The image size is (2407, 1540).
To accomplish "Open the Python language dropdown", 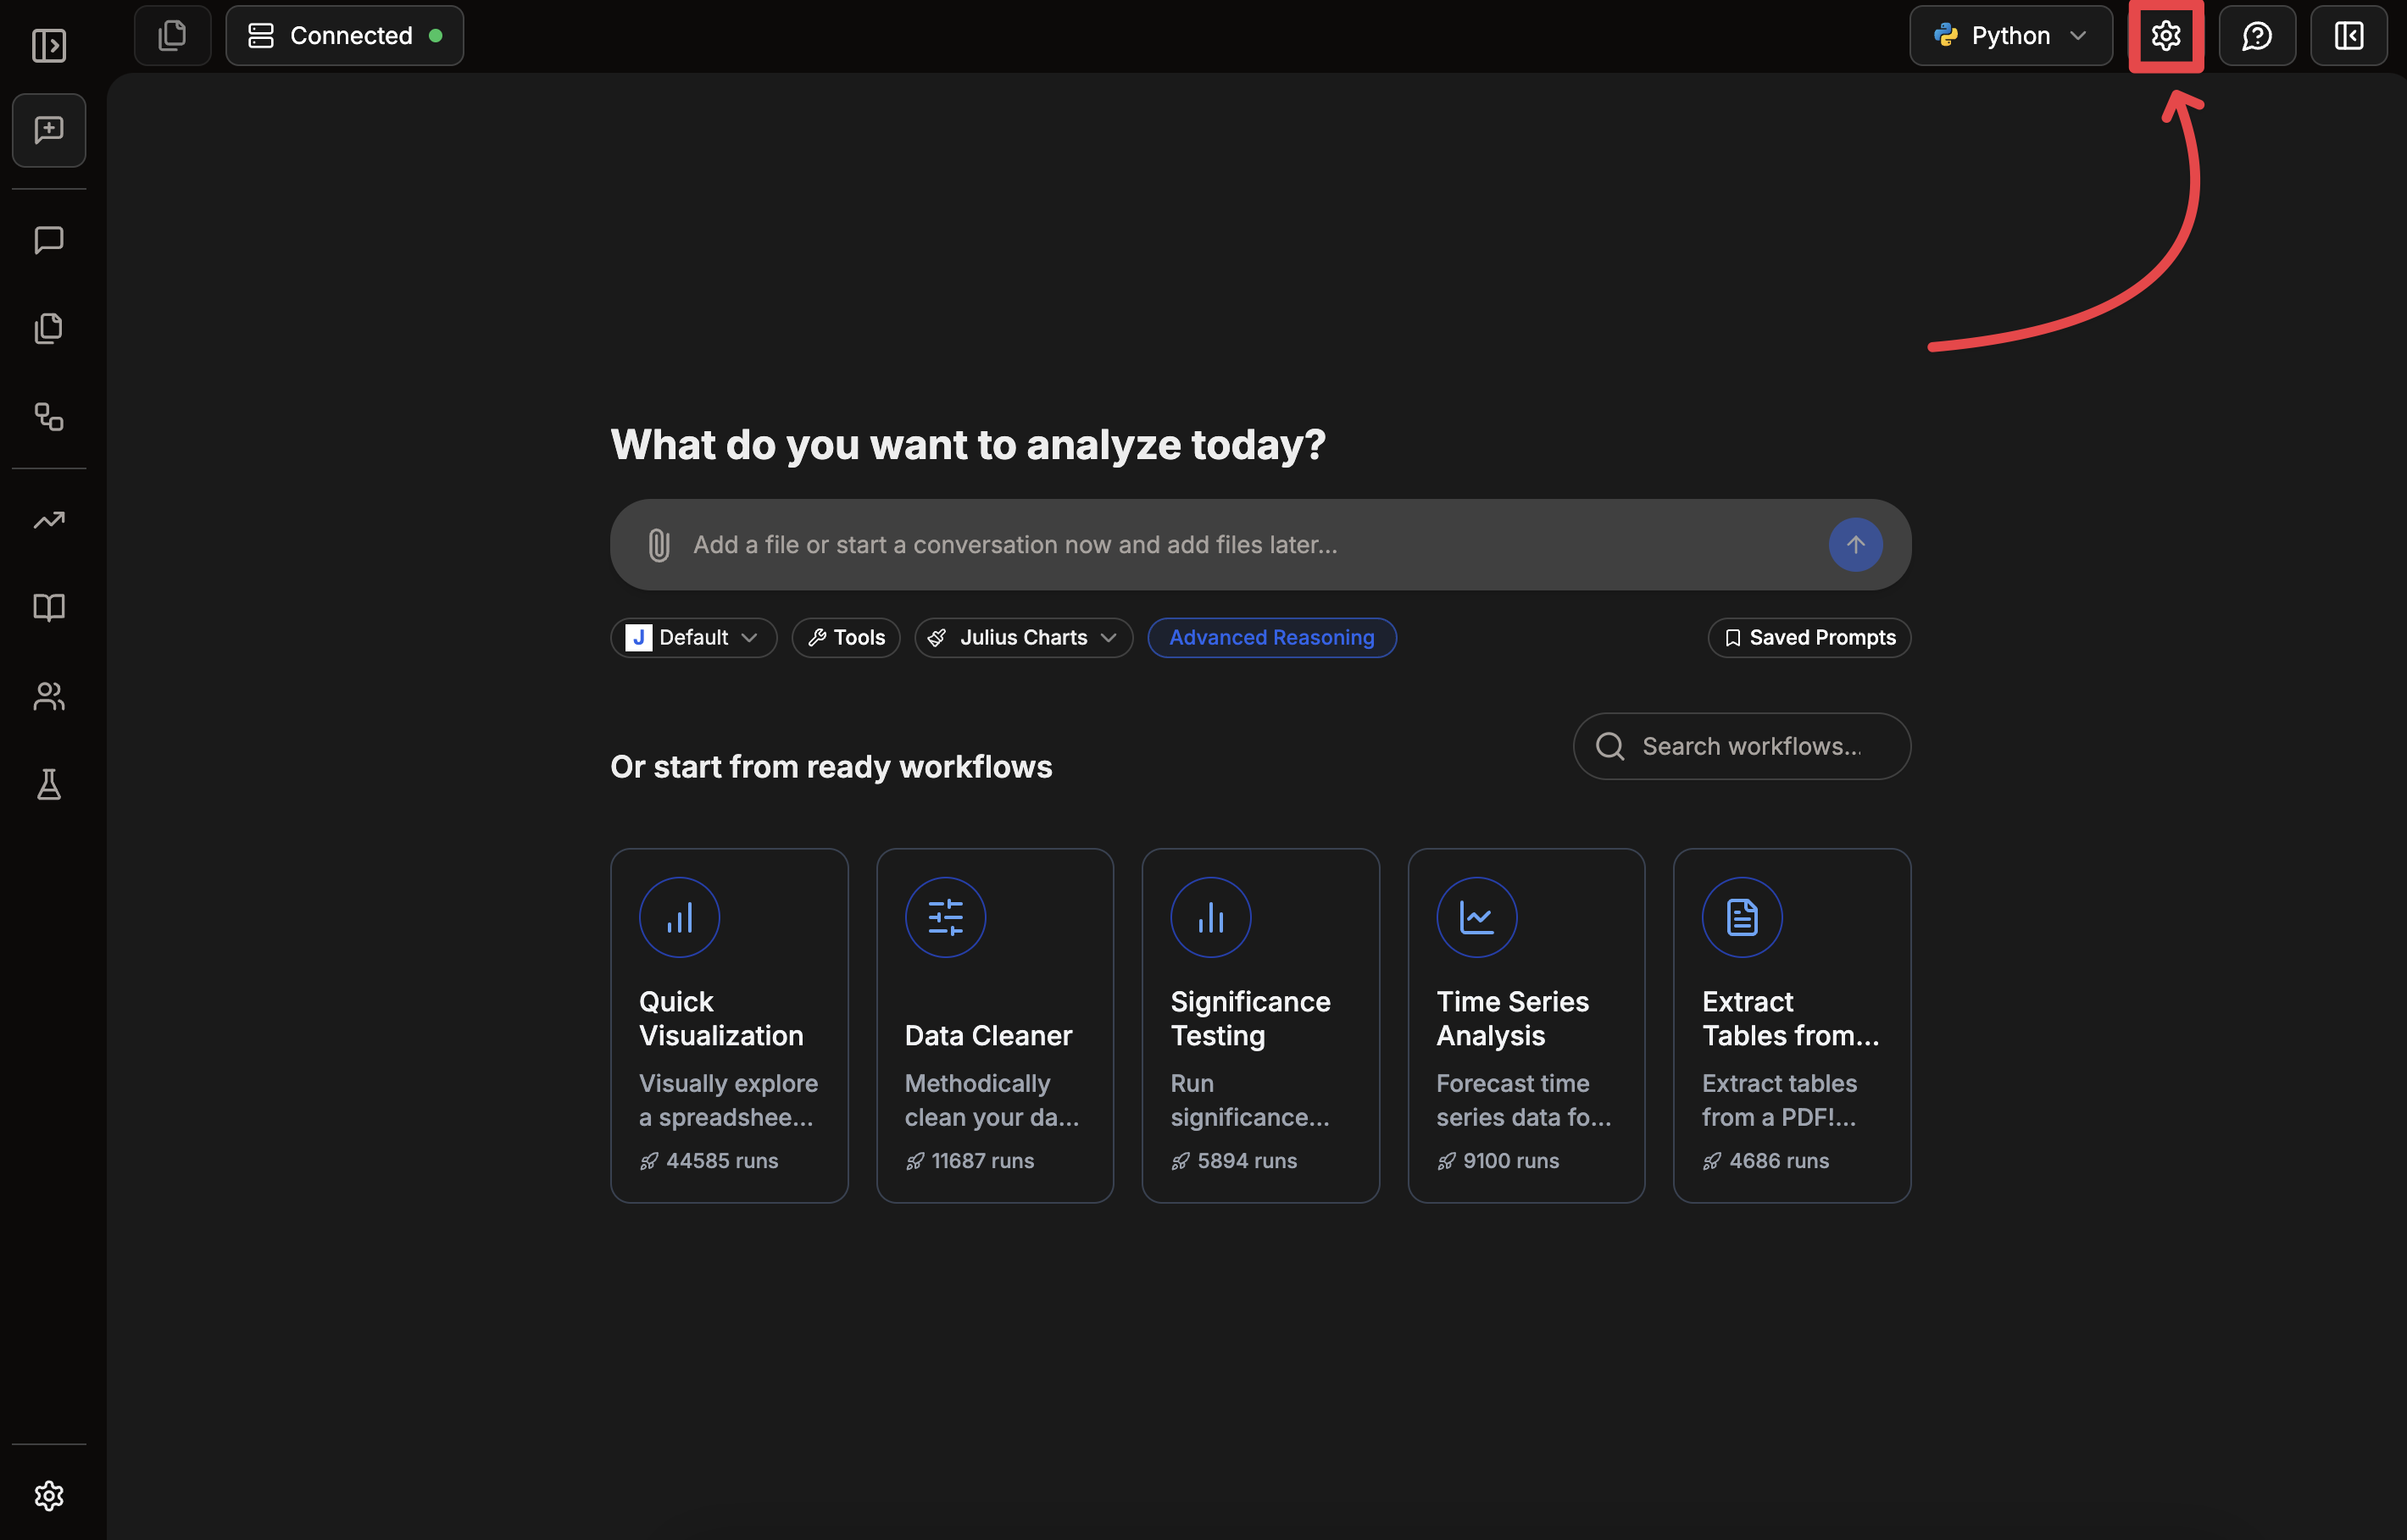I will 2010,36.
